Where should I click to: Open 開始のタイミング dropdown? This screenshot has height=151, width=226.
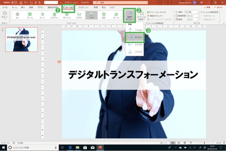click(155, 16)
